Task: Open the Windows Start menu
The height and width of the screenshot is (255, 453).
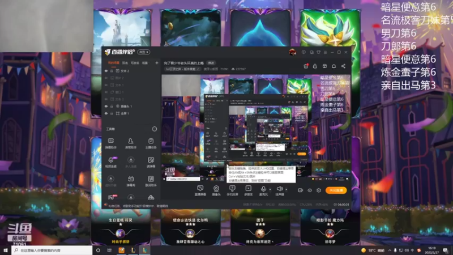Action: (6, 250)
